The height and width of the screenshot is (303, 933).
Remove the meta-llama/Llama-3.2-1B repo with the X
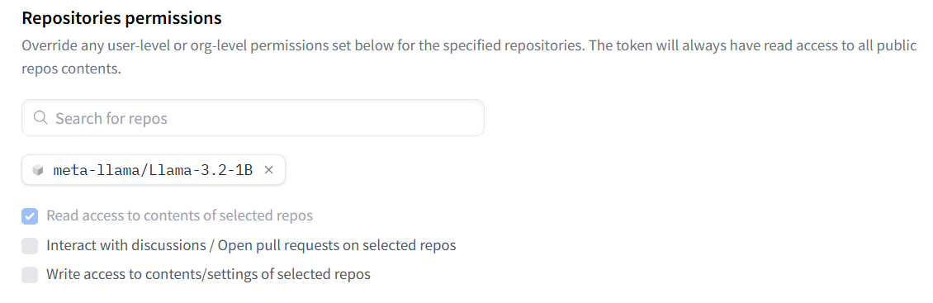[x=269, y=170]
